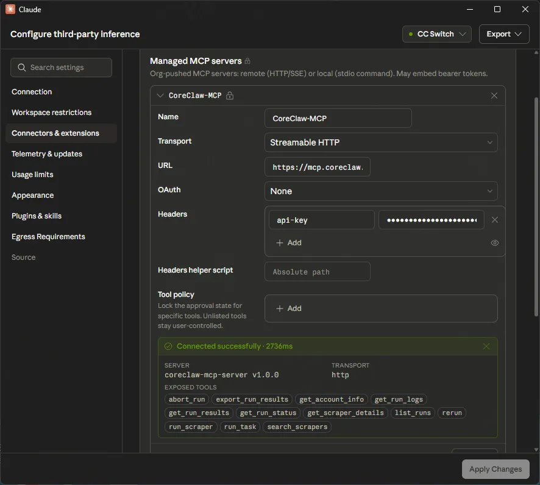The height and width of the screenshot is (485, 540).
Task: Remove the CoreClaw-MCP server with X icon
Action: coord(494,96)
